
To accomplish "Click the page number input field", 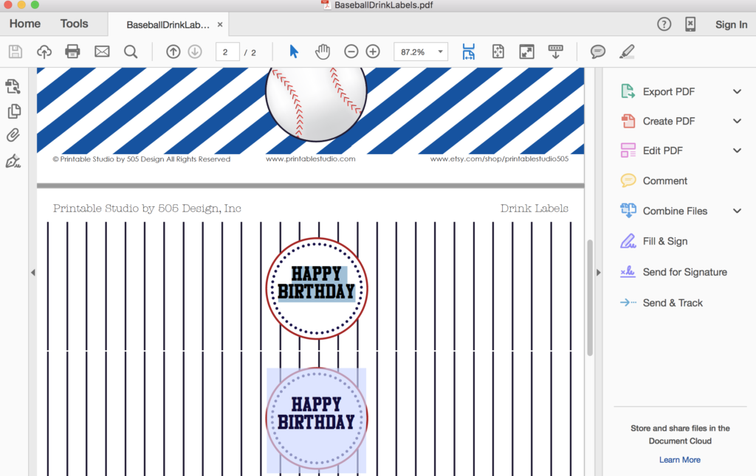I will 227,52.
